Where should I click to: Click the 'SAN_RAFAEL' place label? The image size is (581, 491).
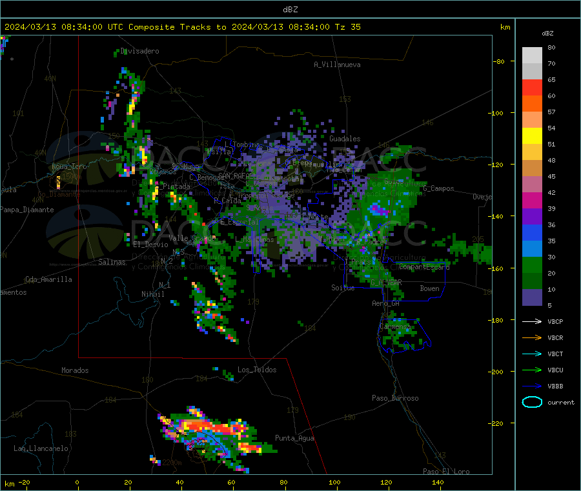coord(237,175)
